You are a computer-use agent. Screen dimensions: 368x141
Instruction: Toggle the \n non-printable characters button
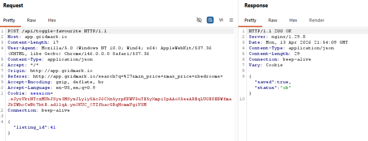221,20
